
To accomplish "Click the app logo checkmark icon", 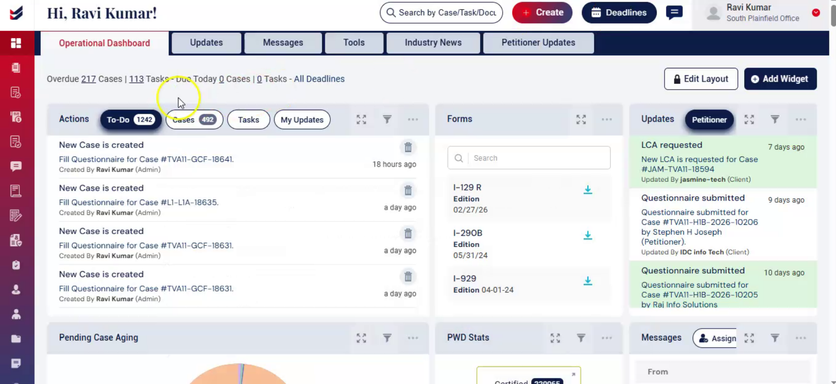I will pyautogui.click(x=16, y=13).
